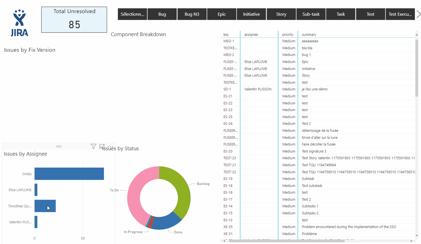The image size is (421, 244).
Task: Click the filter funnel icon on Issues by Assignee
Action: click(x=94, y=146)
